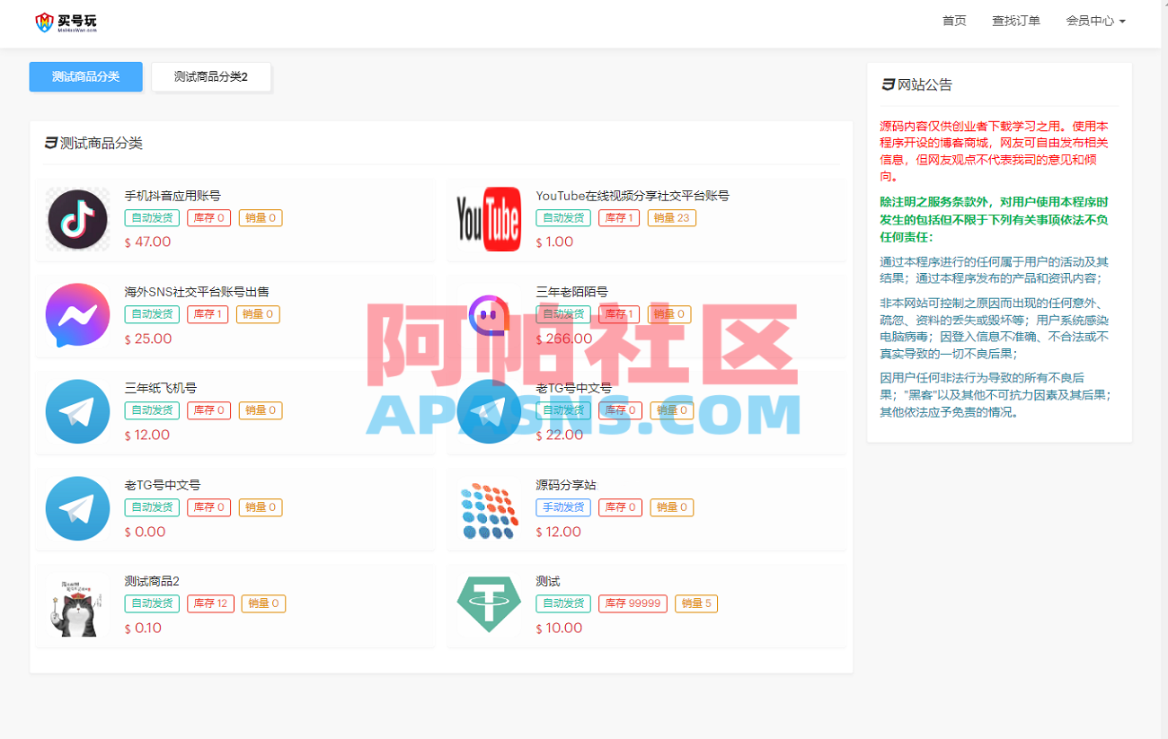Click the cat thumbnail for 测试商品2
Image resolution: width=1168 pixels, height=739 pixels.
77,604
